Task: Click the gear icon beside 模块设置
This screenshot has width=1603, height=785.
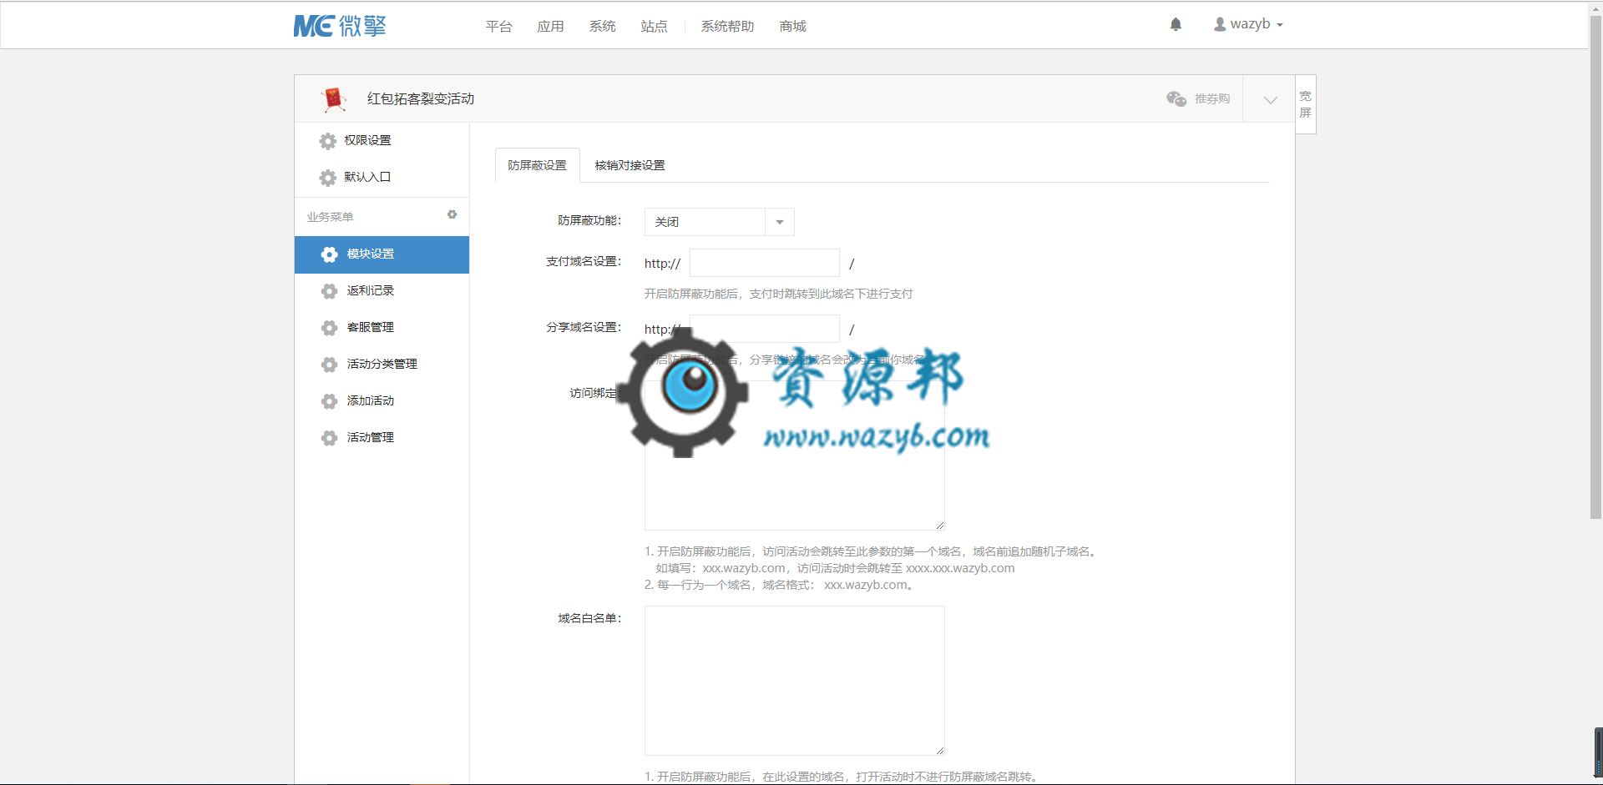Action: point(330,254)
